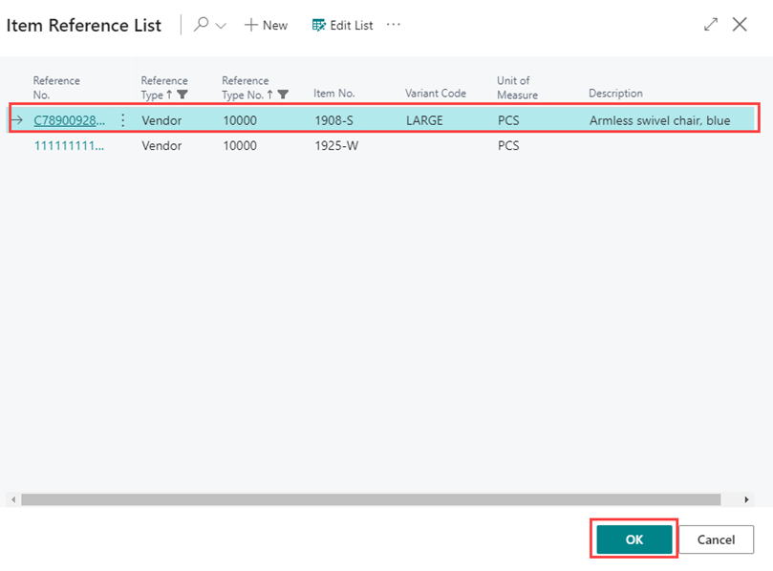Click the horizontal scrollbar thumb

click(x=371, y=499)
